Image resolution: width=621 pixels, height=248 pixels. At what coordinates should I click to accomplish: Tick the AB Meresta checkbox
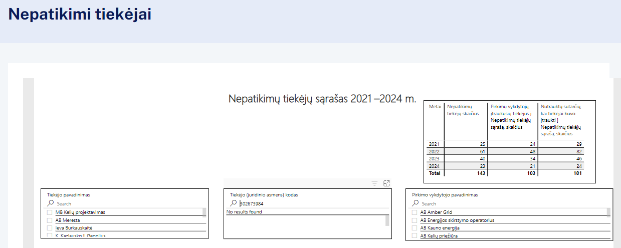(x=50, y=220)
